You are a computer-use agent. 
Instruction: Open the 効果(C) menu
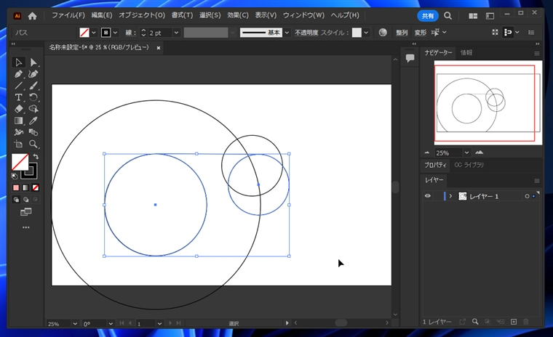pos(238,15)
